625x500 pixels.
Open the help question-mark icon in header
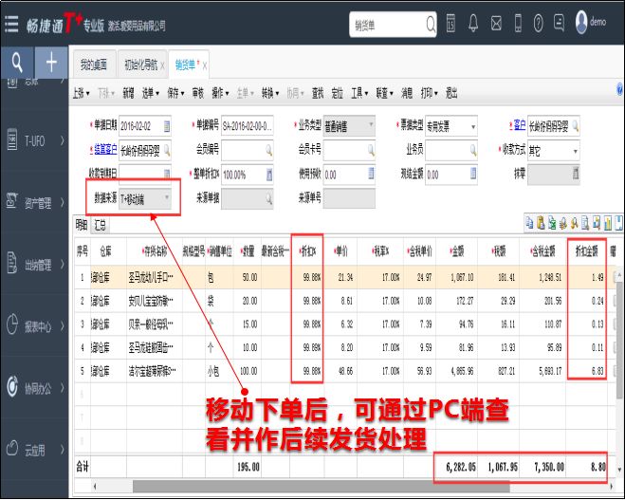tap(538, 23)
